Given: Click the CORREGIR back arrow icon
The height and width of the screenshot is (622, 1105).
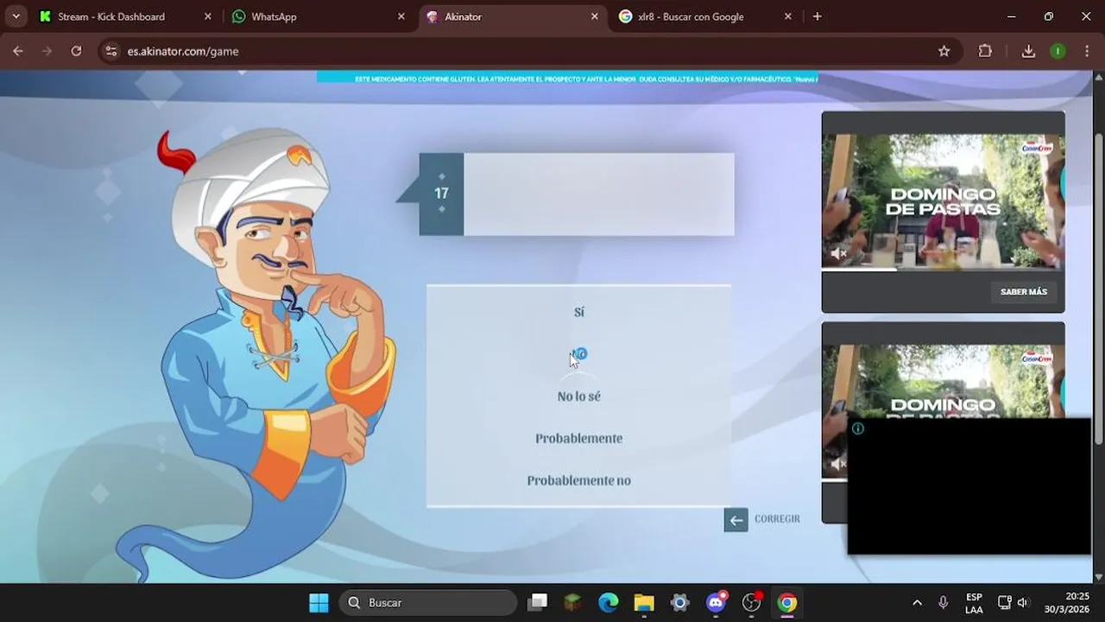Looking at the screenshot, I should click(x=736, y=519).
